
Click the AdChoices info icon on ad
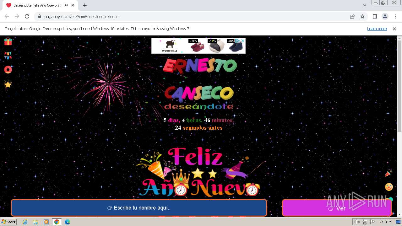pyautogui.click(x=238, y=40)
